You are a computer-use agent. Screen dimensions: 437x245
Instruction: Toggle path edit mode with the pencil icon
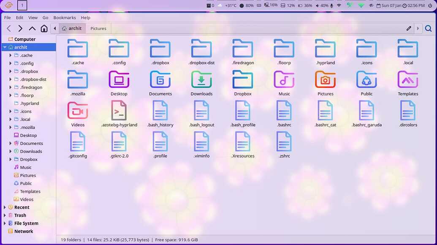(409, 29)
